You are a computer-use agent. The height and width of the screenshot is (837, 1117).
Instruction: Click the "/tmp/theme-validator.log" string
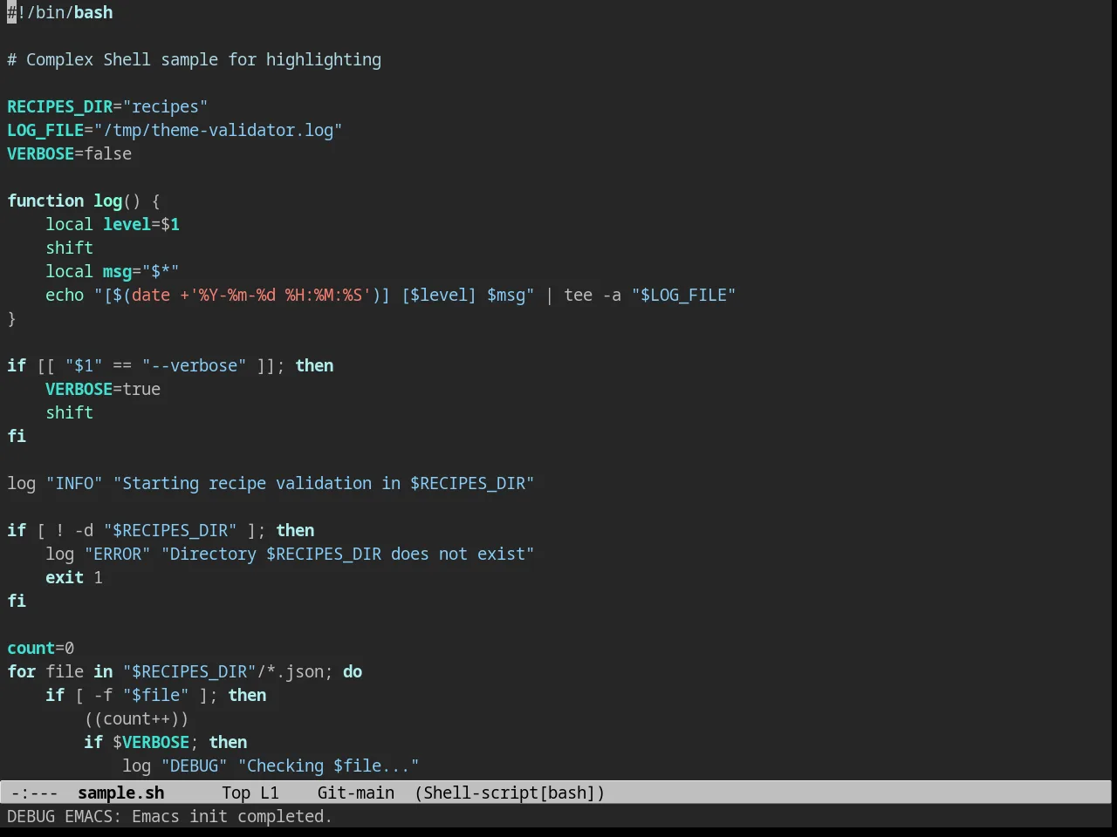(218, 130)
